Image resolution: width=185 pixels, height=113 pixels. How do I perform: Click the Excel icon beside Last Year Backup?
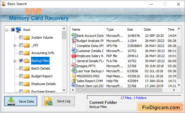coord(74,71)
